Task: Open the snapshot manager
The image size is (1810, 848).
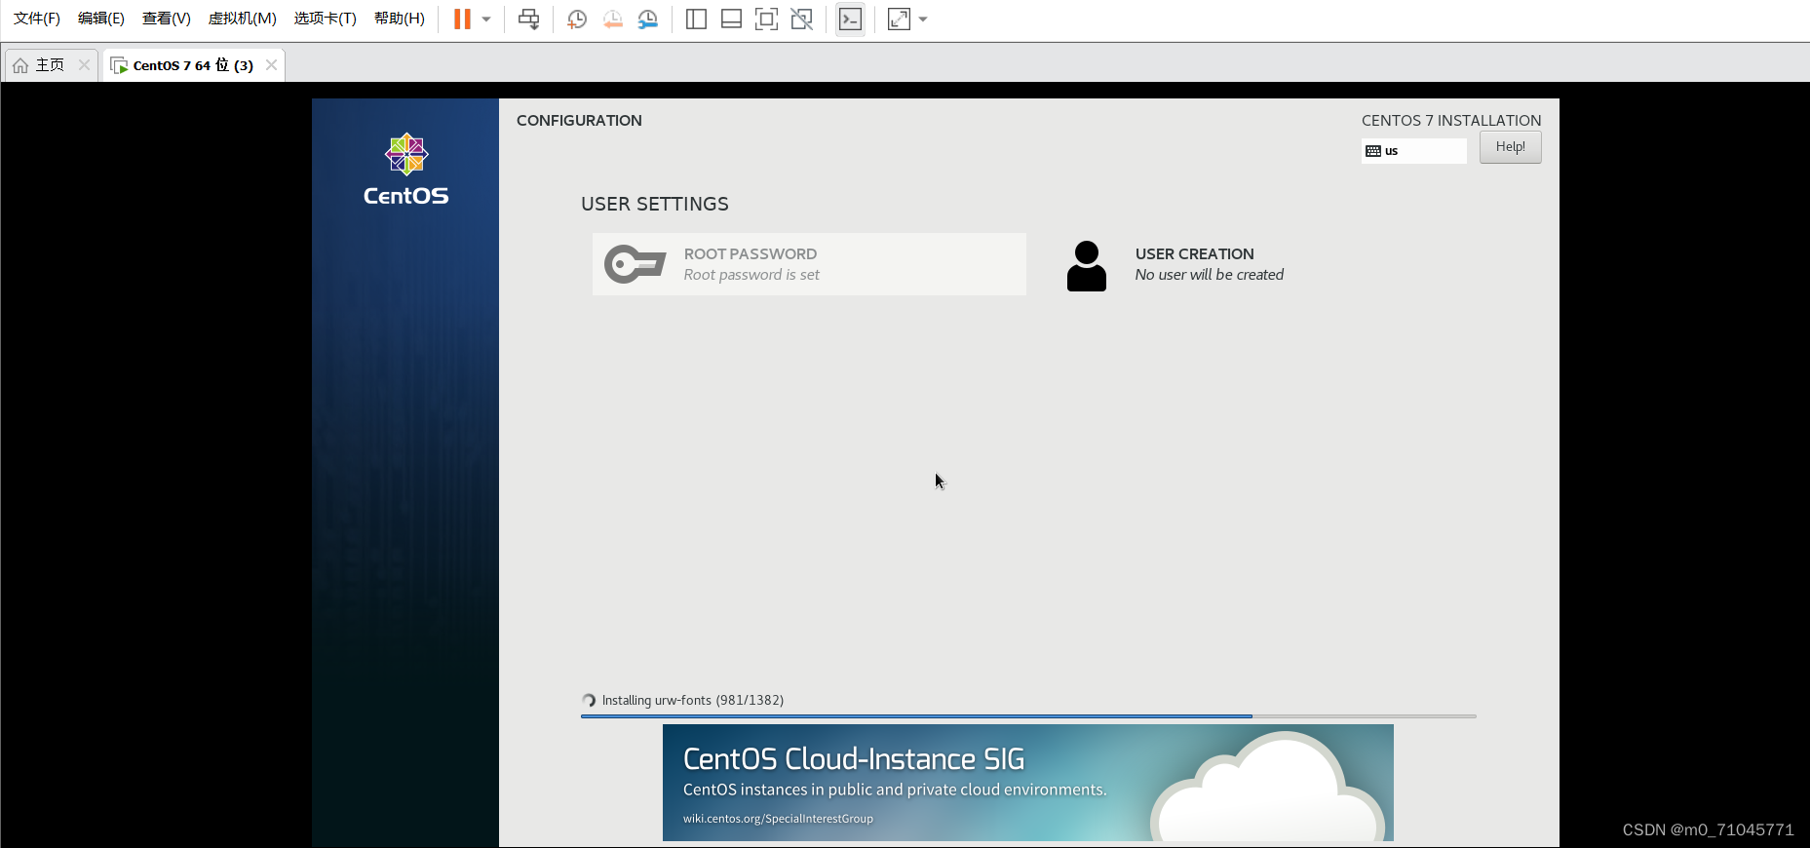Action: pos(647,19)
